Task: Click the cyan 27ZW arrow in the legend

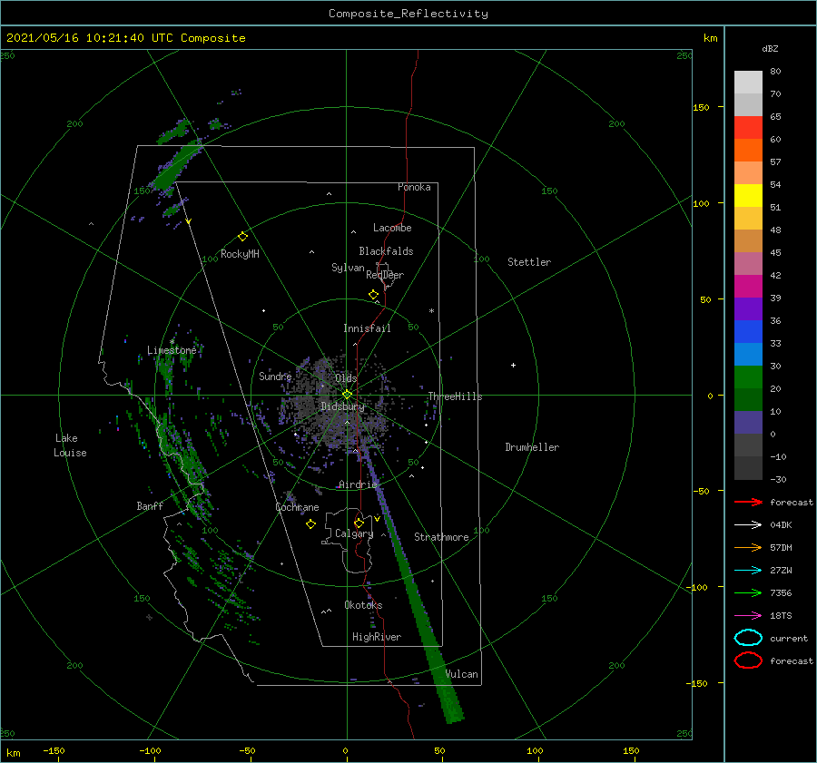Action: click(x=748, y=571)
